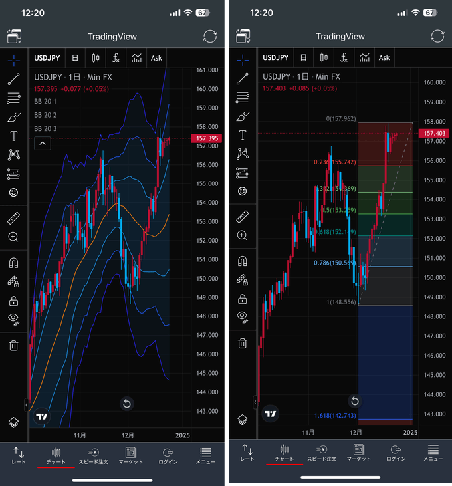The image size is (452, 486).
Task: Tap window switcher icon on right screen
Action: point(243,36)
